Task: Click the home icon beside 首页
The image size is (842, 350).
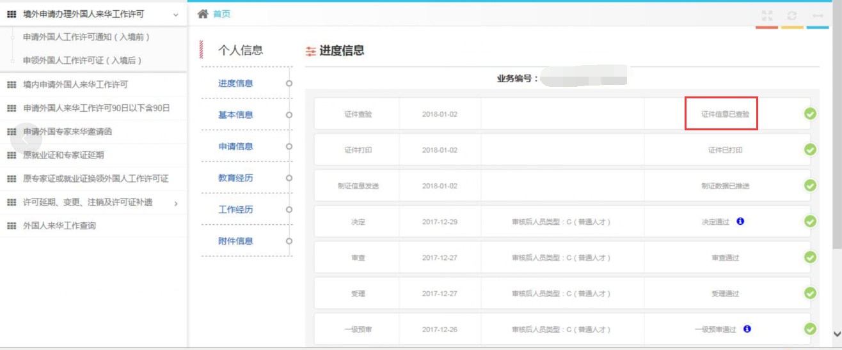Action: (x=203, y=14)
